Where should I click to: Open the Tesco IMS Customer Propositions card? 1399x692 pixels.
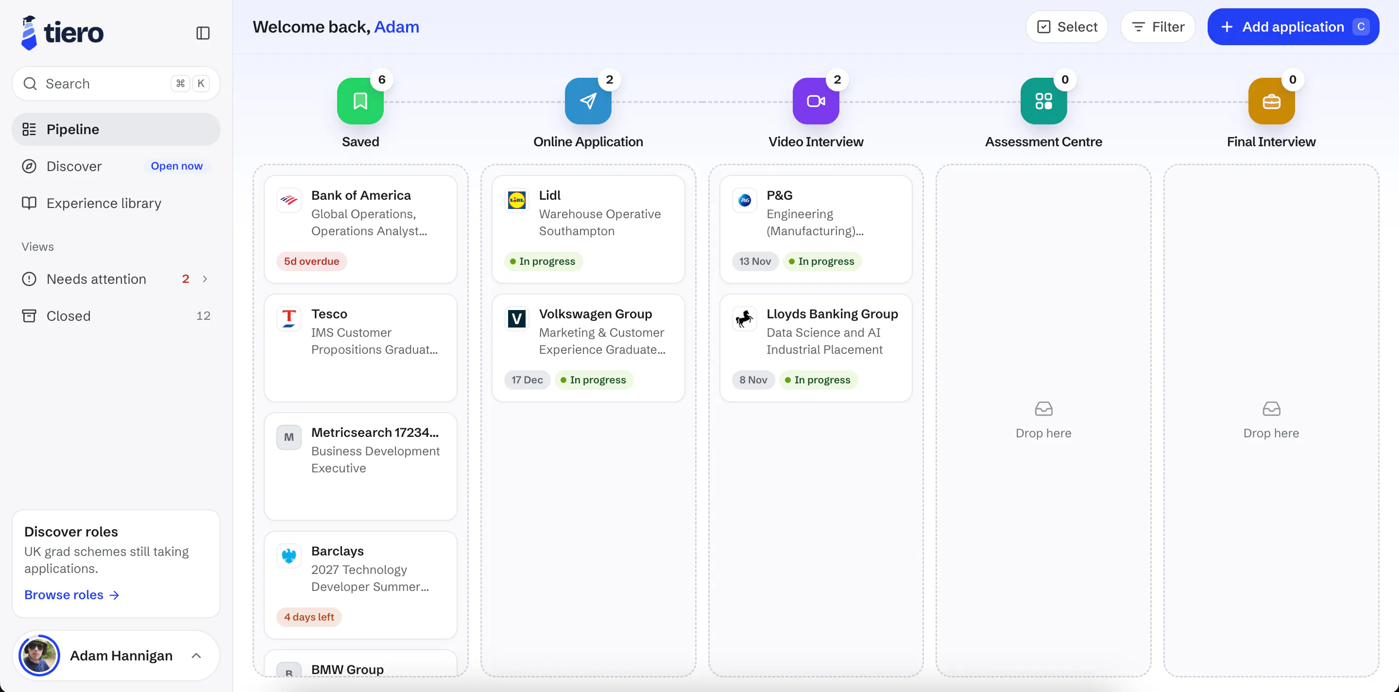360,347
